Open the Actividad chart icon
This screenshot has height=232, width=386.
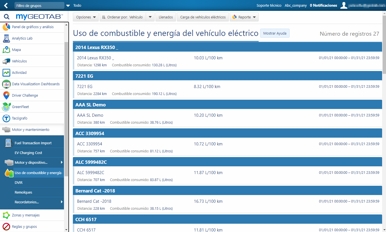pyautogui.click(x=6, y=73)
